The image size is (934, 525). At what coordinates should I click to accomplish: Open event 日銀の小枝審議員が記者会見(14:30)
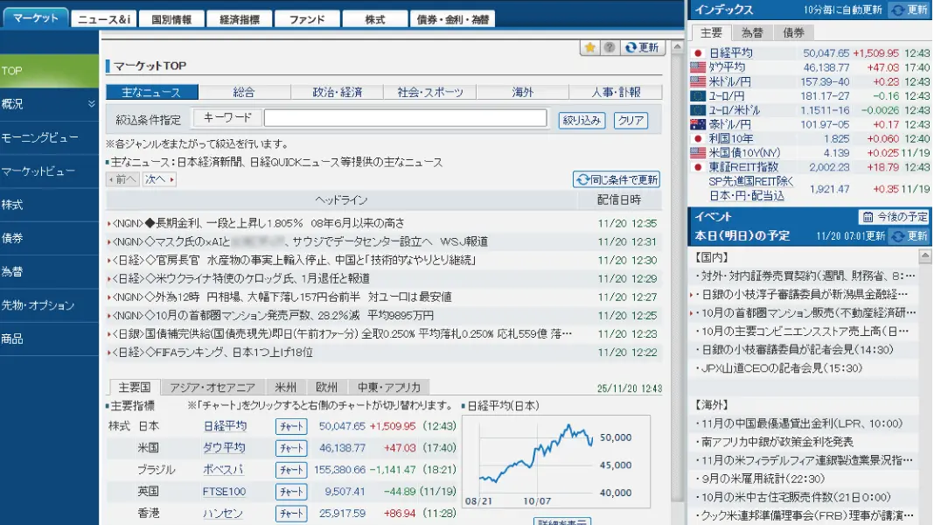(x=797, y=350)
